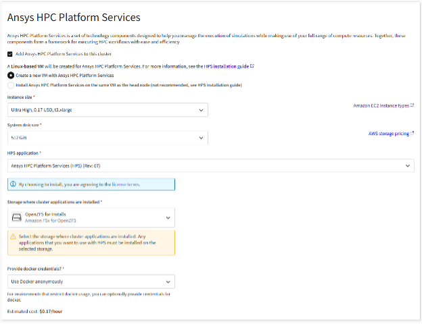Image resolution: width=422 pixels, height=324 pixels.
Task: Click external link icon beside HPS installation guide
Action: click(252, 66)
